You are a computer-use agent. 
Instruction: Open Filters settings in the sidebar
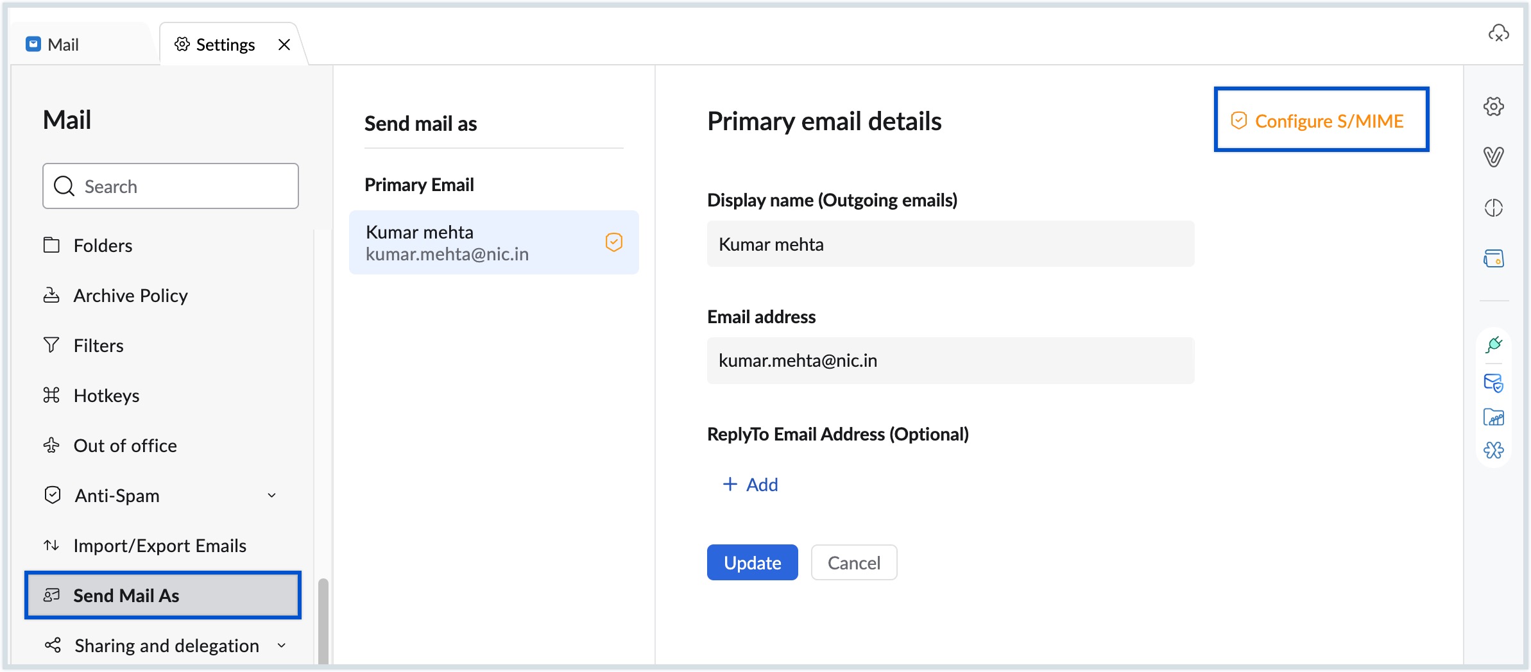(x=98, y=346)
